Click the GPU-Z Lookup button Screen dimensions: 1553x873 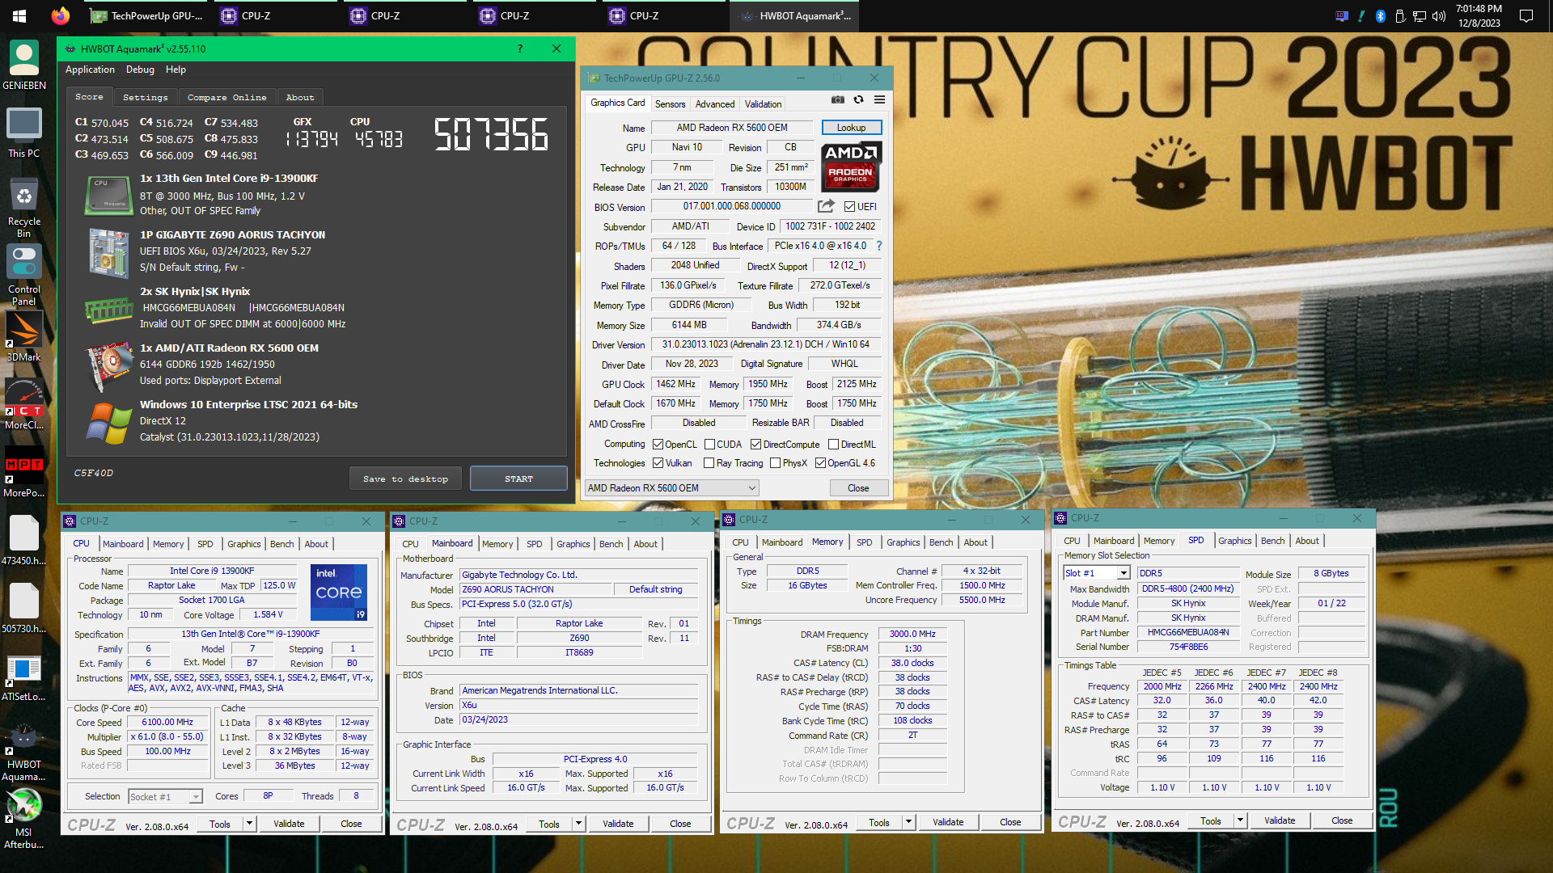pyautogui.click(x=851, y=128)
